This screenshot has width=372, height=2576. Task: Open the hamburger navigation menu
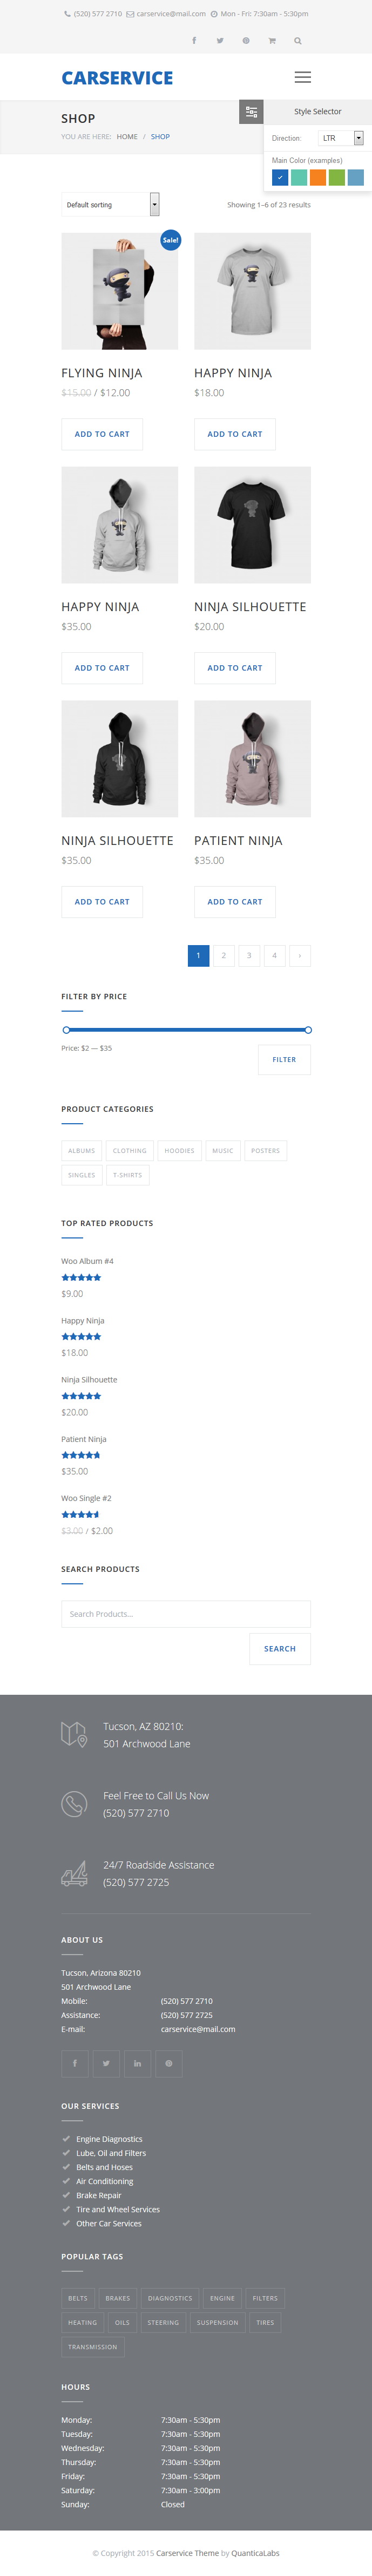point(302,77)
